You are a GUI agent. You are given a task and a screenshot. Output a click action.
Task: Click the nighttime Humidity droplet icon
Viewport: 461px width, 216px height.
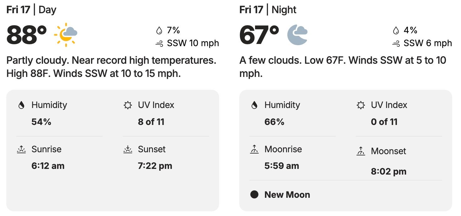(254, 105)
